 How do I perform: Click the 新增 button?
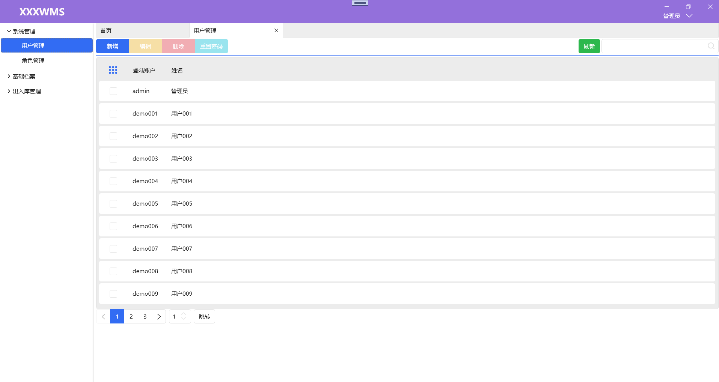click(x=113, y=46)
